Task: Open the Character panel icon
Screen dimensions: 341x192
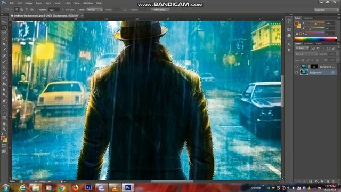Action: (x=289, y=44)
